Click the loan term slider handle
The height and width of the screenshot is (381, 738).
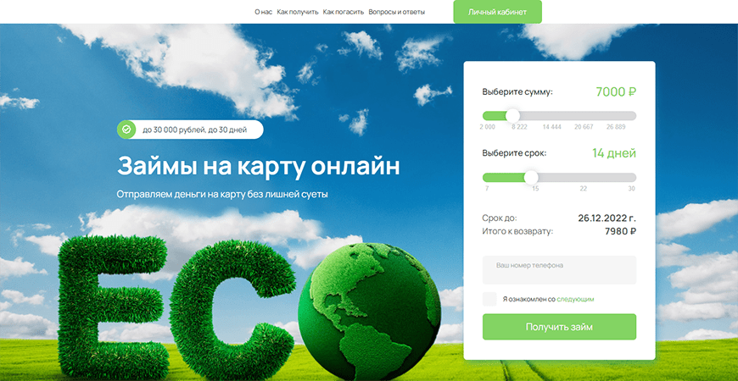click(x=531, y=178)
